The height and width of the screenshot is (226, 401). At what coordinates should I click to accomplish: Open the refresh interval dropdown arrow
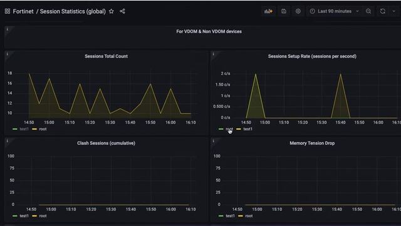point(394,11)
